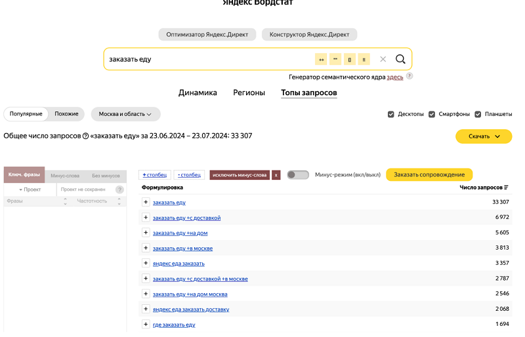Sort by Частотность column arrows
This screenshot has height=337, width=525.
(x=119, y=201)
